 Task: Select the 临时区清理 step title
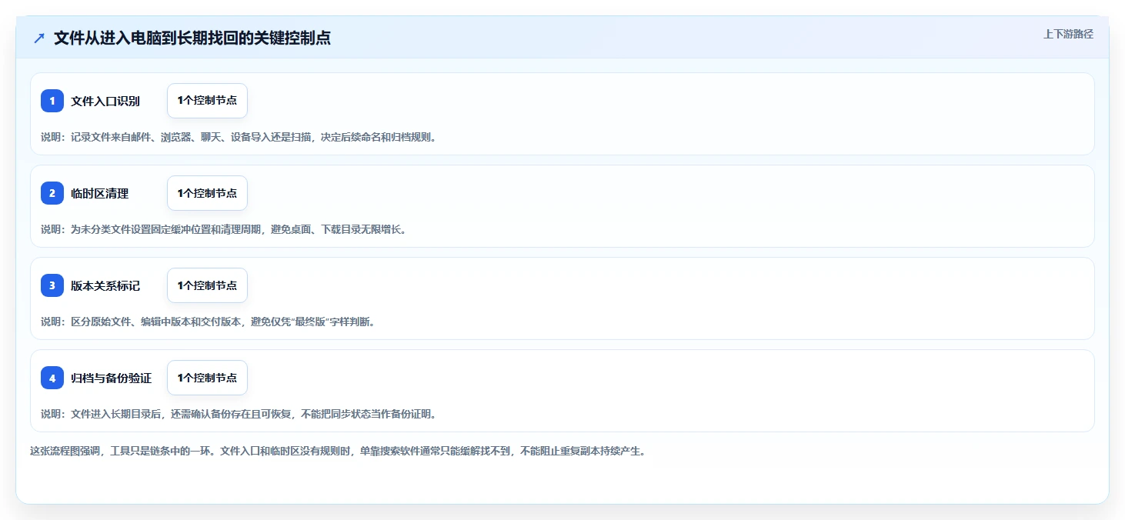click(100, 193)
